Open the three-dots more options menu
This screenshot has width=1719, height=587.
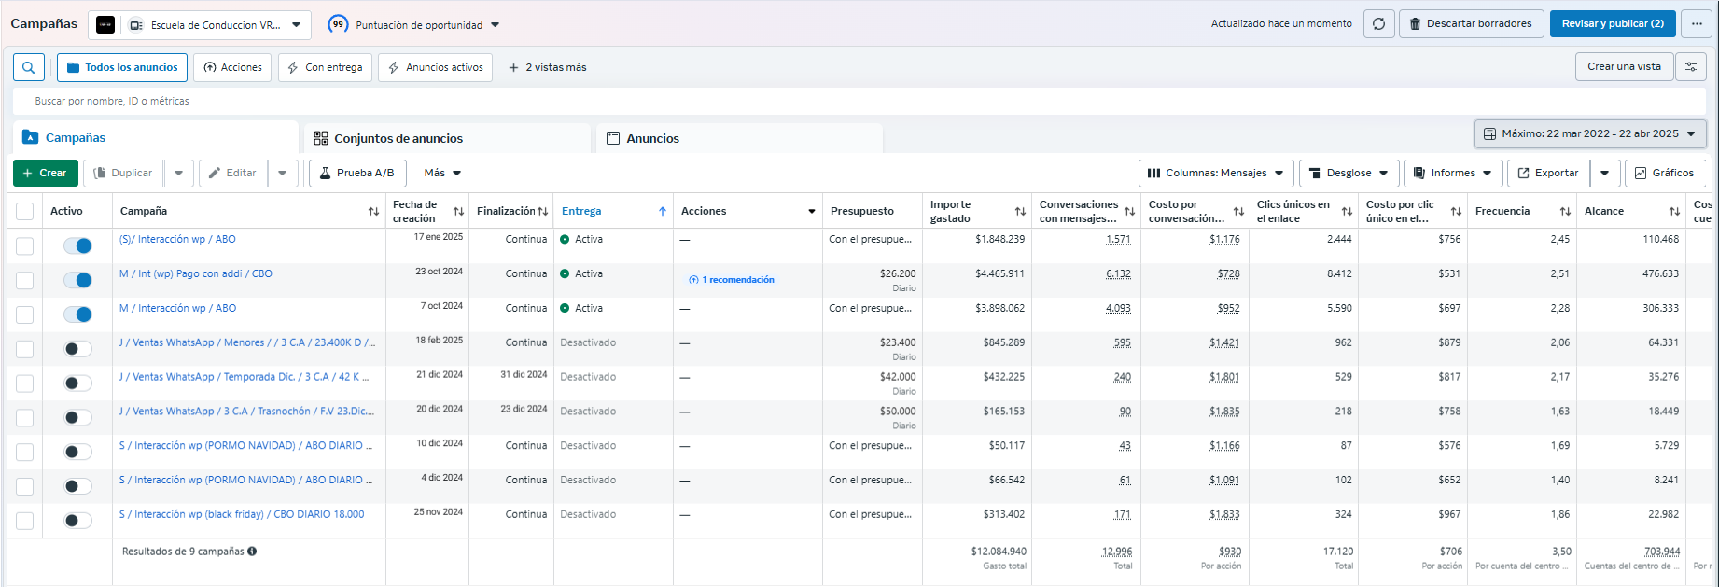1697,24
